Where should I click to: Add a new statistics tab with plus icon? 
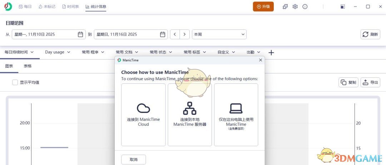click(271, 52)
